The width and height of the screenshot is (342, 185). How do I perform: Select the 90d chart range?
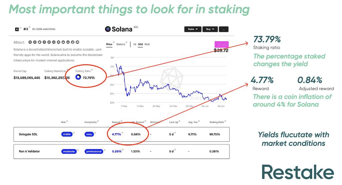click(x=147, y=44)
